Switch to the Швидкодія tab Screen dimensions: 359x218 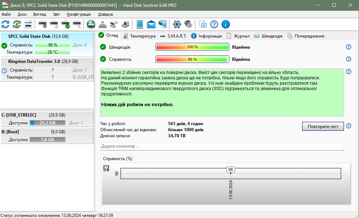click(x=268, y=36)
